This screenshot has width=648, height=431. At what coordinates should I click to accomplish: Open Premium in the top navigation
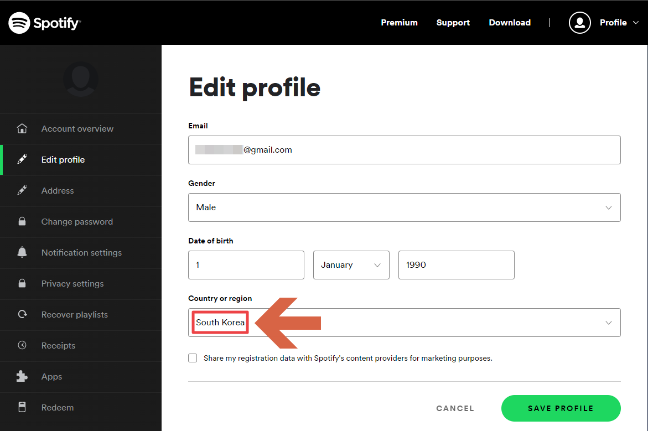tap(399, 23)
